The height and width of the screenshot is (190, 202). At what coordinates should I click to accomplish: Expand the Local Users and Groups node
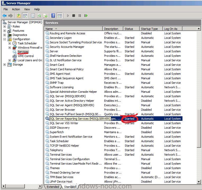point(10,60)
